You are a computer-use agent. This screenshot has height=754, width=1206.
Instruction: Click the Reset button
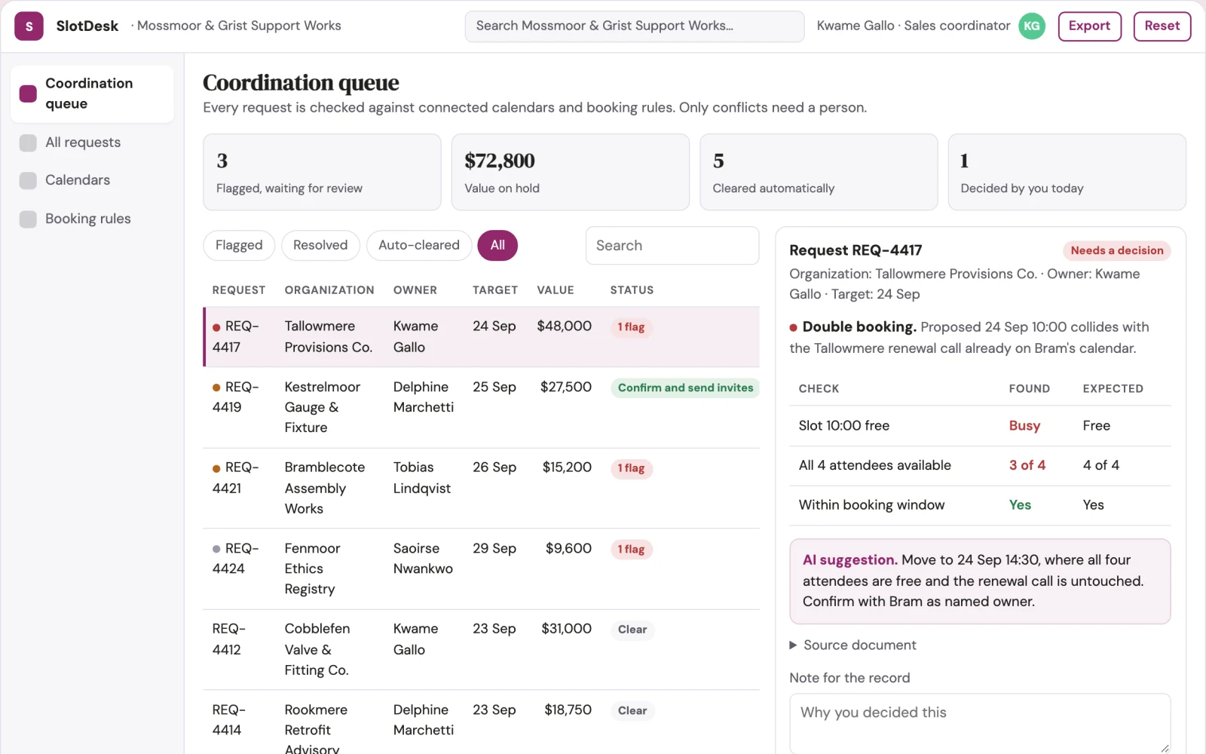(1162, 26)
